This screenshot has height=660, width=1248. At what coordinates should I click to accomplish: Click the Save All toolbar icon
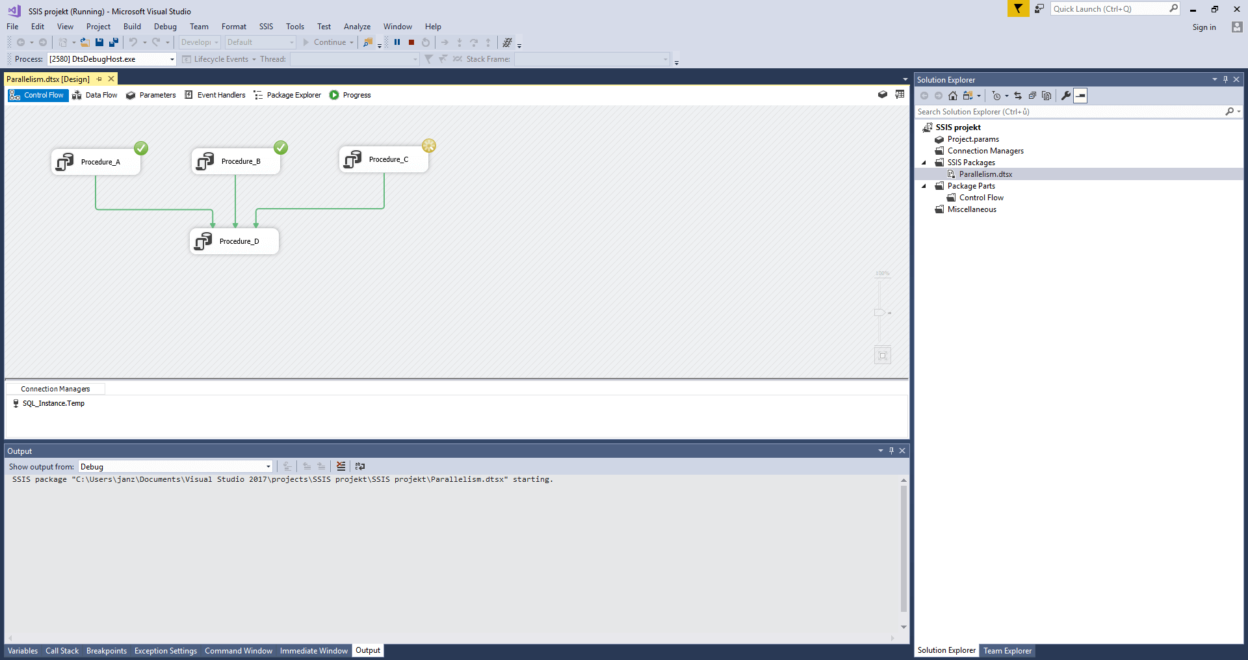tap(113, 42)
